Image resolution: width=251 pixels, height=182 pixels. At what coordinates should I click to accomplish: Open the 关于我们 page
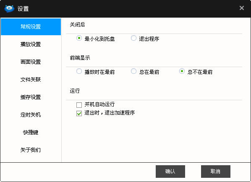click(31, 150)
